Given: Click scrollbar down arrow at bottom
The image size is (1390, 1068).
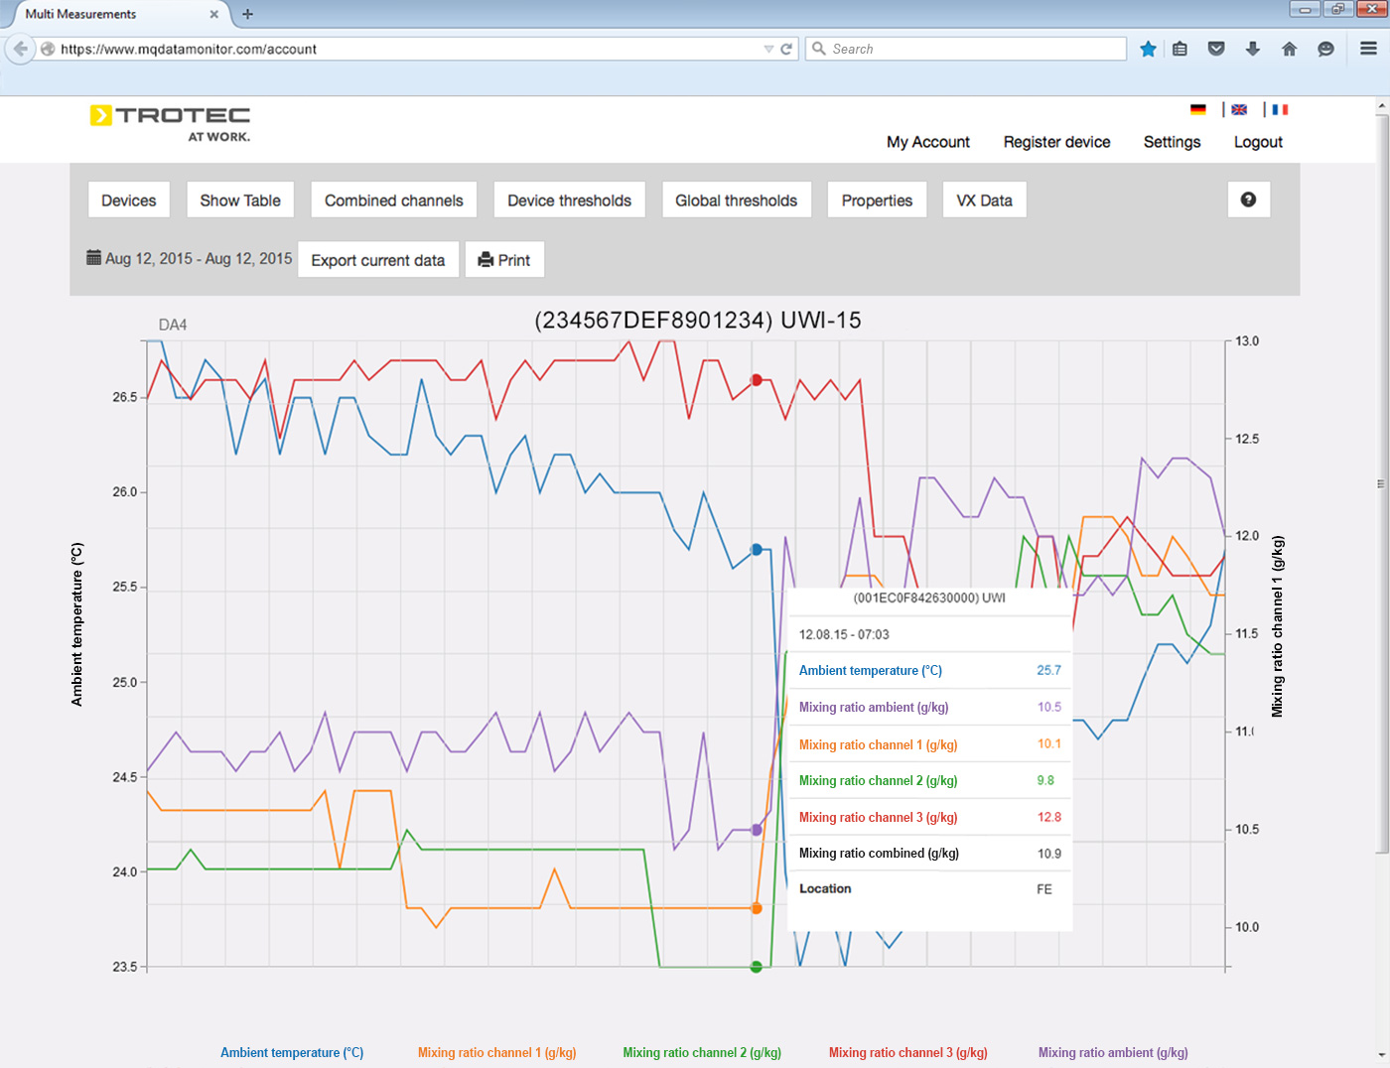Looking at the screenshot, I should (1382, 1055).
